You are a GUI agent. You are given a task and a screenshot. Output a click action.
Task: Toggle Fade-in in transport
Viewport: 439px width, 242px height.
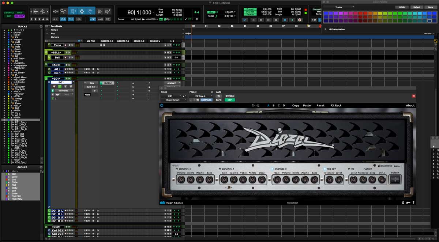(250, 14)
